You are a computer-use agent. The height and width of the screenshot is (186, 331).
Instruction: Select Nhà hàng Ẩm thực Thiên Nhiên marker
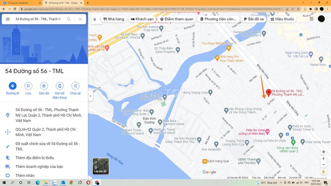coord(217,58)
